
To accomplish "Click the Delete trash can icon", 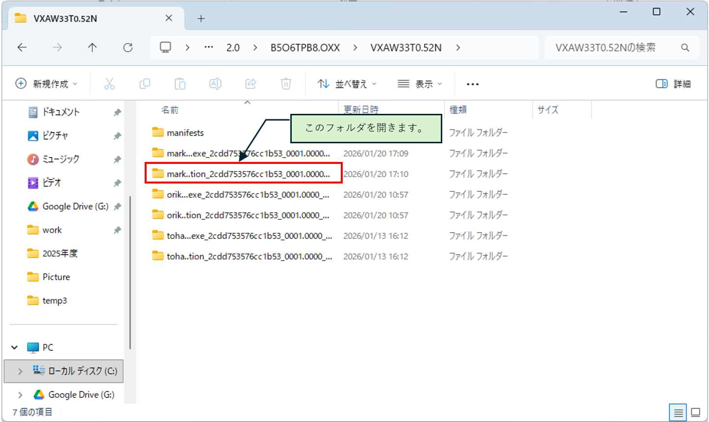I will pyautogui.click(x=286, y=84).
